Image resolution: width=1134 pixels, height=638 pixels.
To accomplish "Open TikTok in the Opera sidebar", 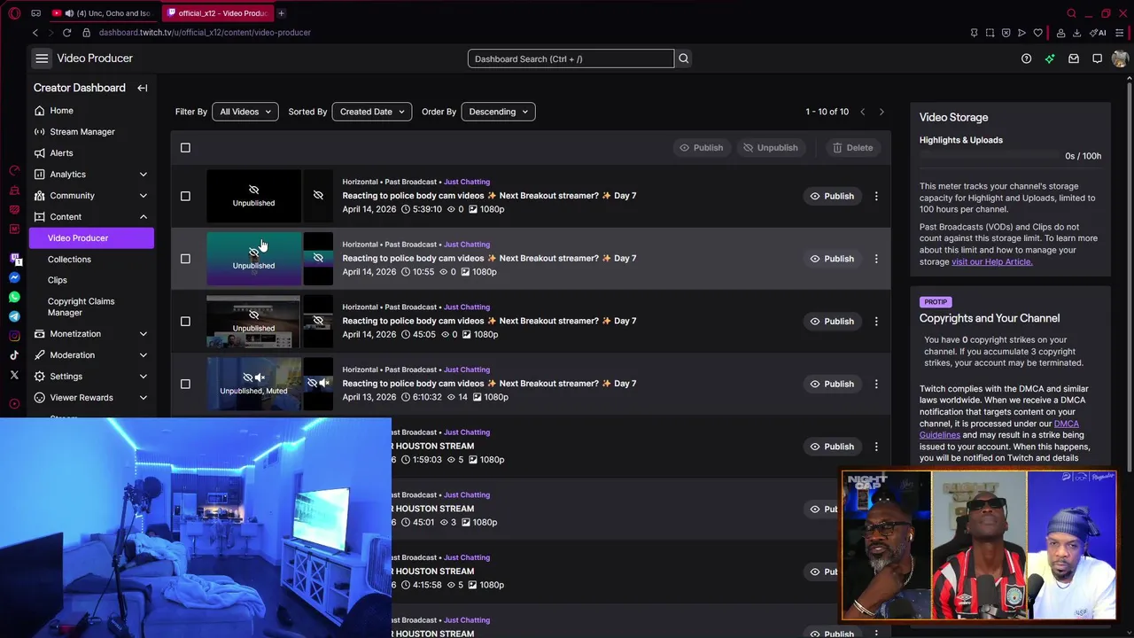I will click(x=14, y=355).
